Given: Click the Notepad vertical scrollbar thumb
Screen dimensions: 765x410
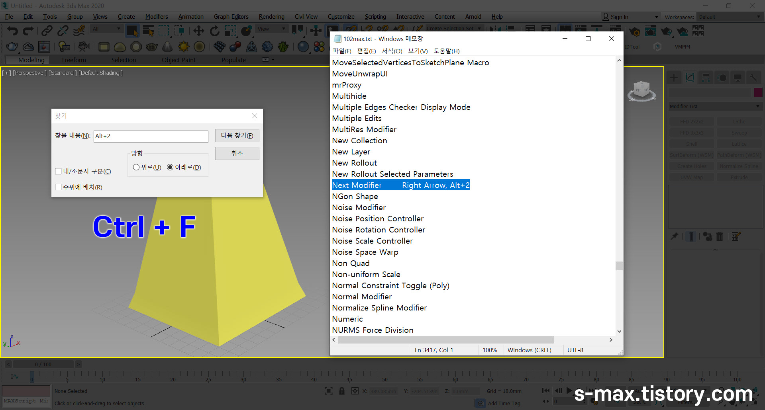Looking at the screenshot, I should coord(619,266).
